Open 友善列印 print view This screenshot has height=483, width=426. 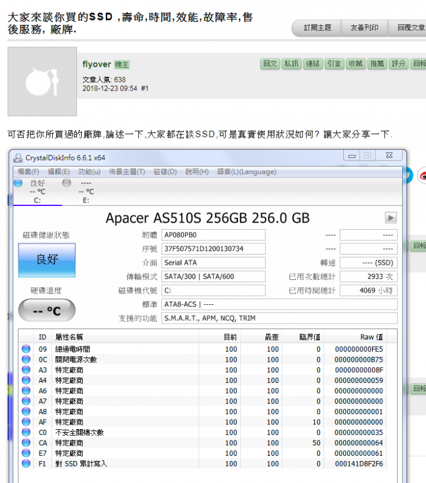(x=364, y=28)
